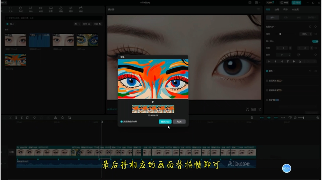Viewport: 322px width, 180px height.
Task: Switch to the AI效果 tab
Action: coord(295,9)
